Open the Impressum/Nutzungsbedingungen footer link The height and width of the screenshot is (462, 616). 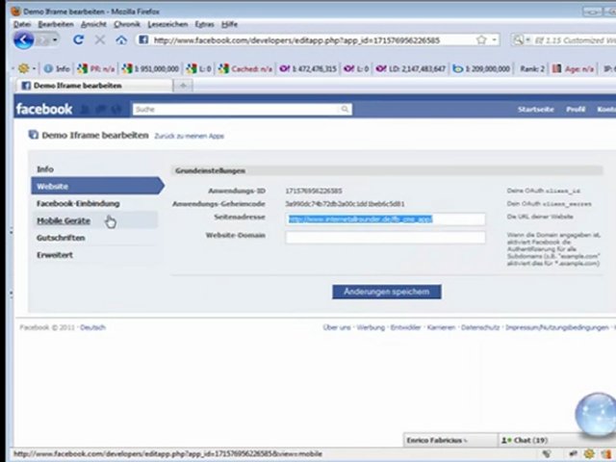tap(556, 327)
